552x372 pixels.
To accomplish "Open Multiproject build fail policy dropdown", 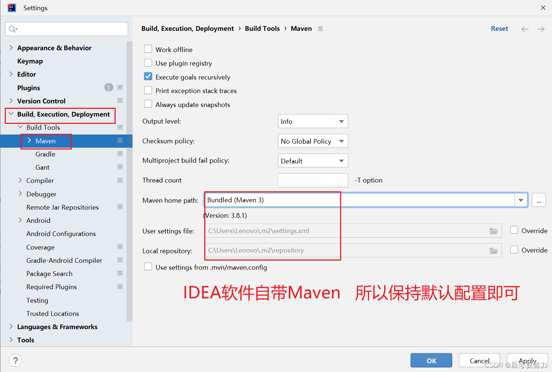I will point(313,161).
